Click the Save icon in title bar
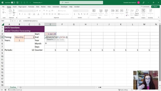This screenshot has width=161, height=91. [x=17, y=3]
